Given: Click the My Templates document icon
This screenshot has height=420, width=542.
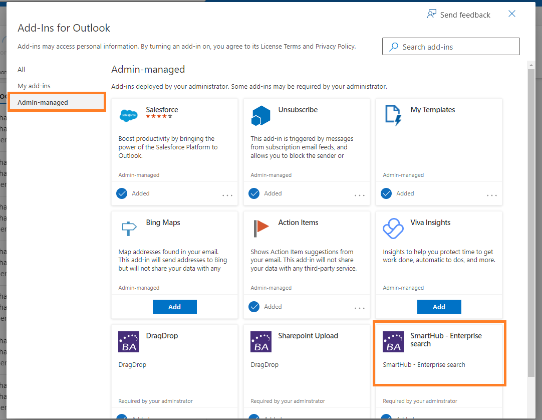Looking at the screenshot, I should pyautogui.click(x=393, y=115).
